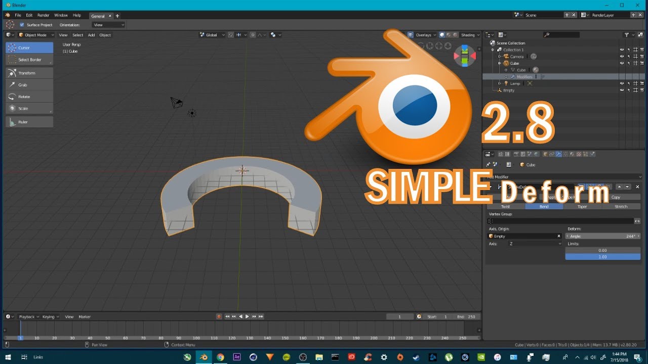
Task: Click the viewport navigation axis gizmo
Action: tap(464, 56)
